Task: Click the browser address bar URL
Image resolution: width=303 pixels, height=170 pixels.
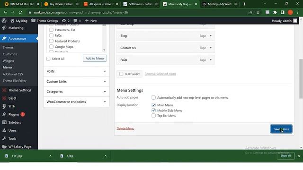Action: tap(80, 12)
